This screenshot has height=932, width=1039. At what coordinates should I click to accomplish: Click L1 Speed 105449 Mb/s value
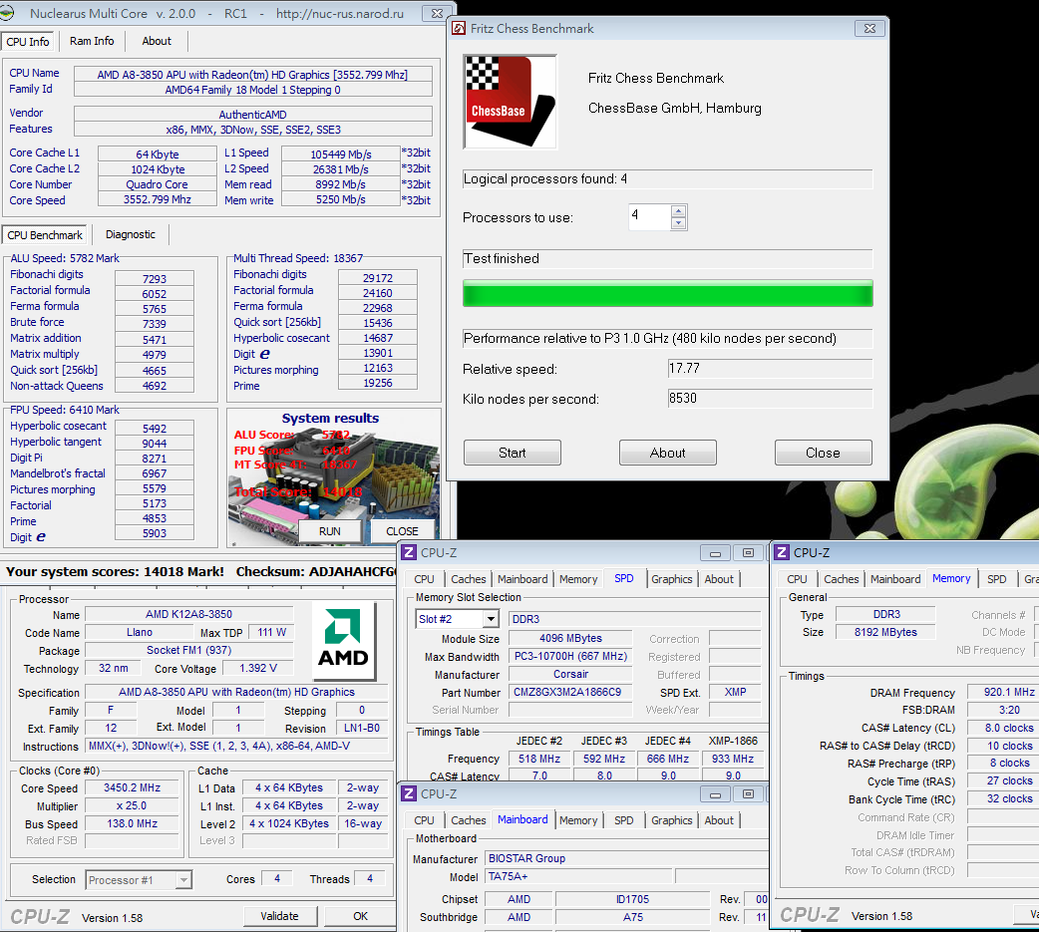(x=341, y=154)
